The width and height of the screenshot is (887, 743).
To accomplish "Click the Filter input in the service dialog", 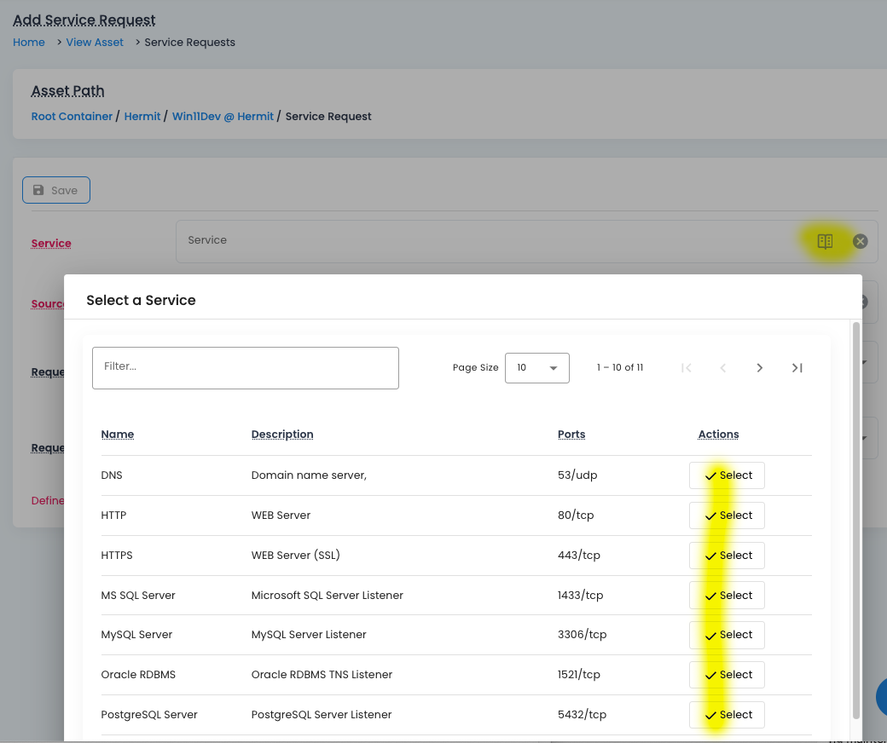I will (x=245, y=367).
